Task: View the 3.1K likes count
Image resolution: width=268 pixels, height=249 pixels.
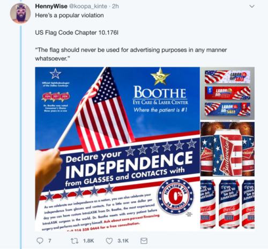Action: click(123, 241)
